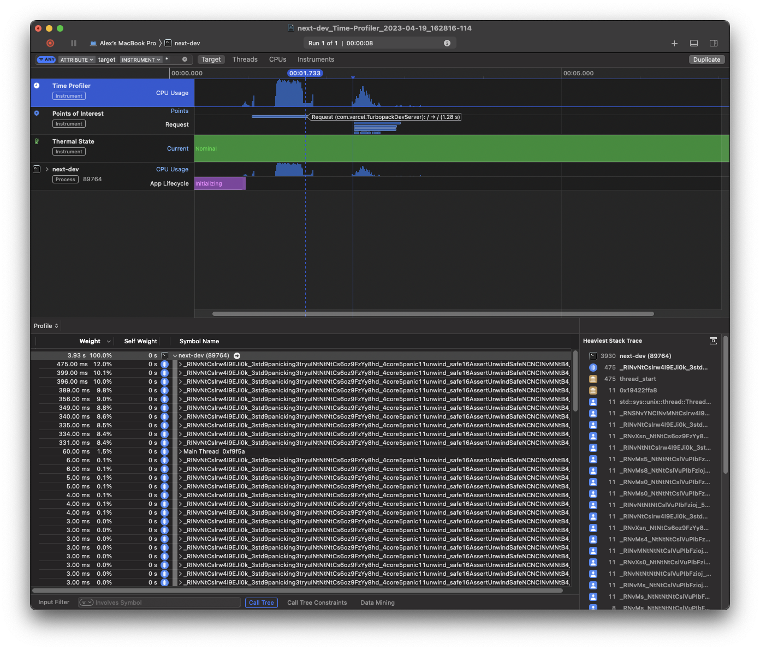Screen dimensions: 760x650
Task: Click the call tree vertical scrollbar
Action: click(x=575, y=381)
